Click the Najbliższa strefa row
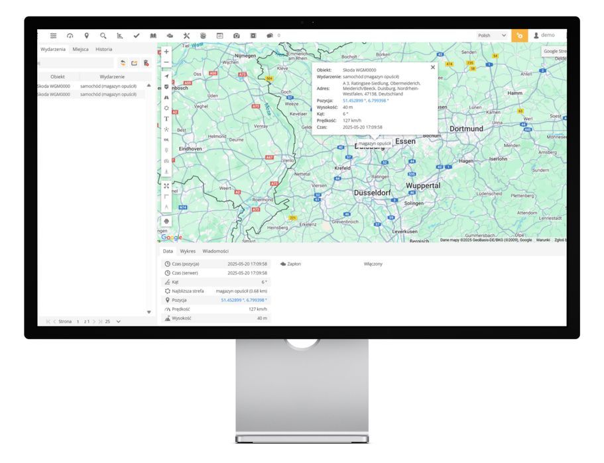604x463 pixels. [215, 291]
